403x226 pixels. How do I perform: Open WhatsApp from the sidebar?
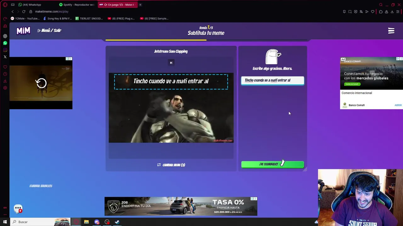(5, 43)
